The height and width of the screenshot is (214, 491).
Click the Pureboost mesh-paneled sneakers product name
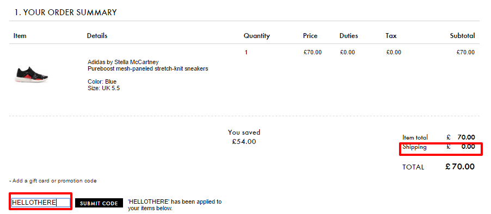148,69
